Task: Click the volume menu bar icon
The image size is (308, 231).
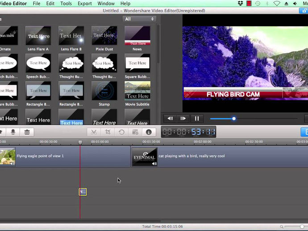Action: pyautogui.click(x=295, y=4)
